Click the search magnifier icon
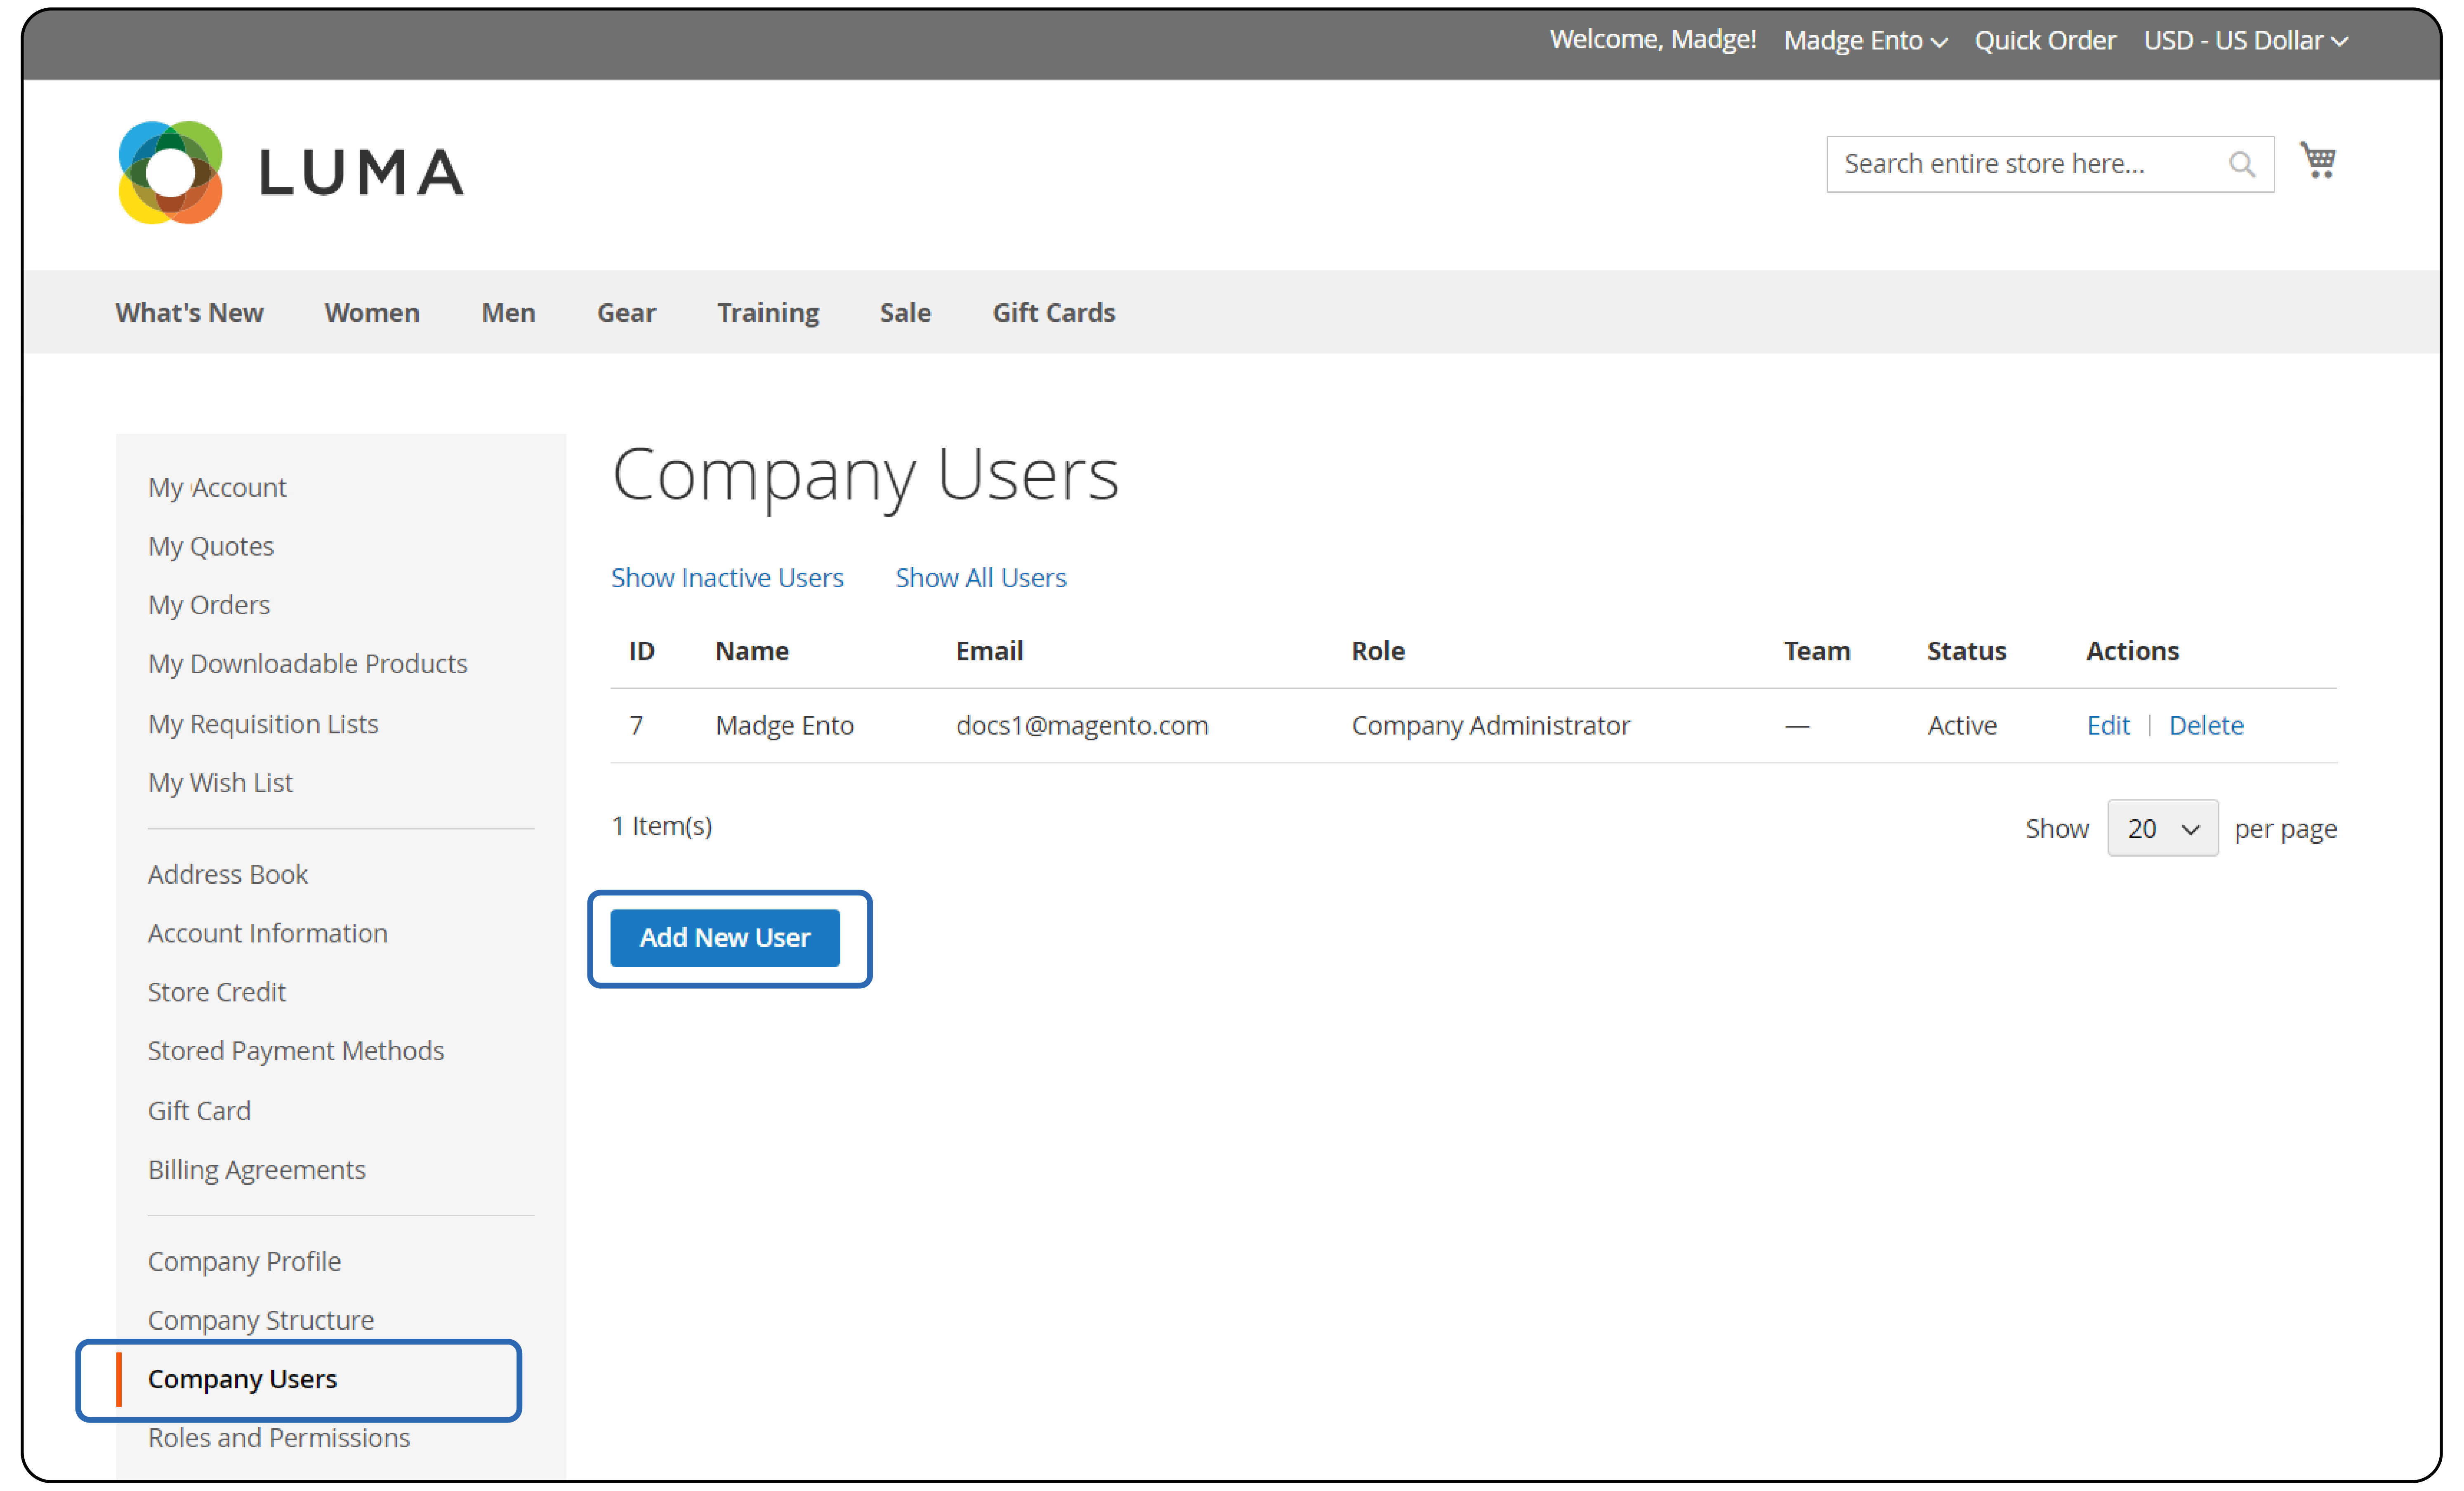 click(x=2242, y=164)
